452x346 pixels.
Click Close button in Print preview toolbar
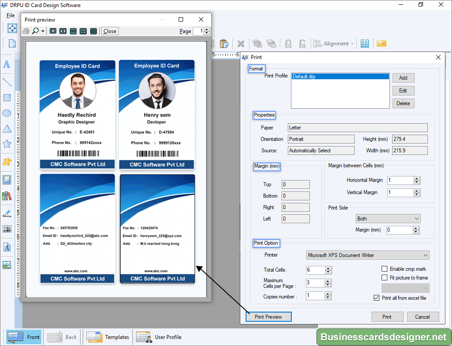[110, 31]
